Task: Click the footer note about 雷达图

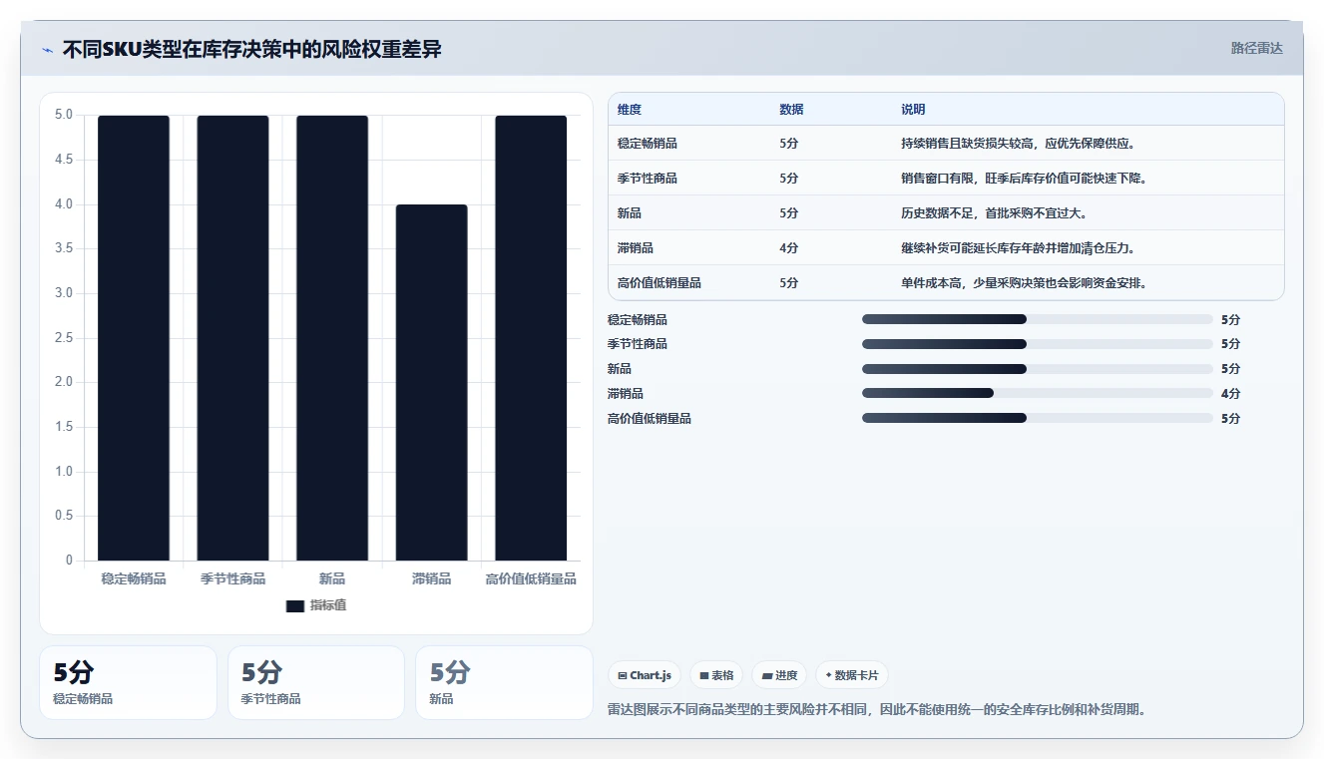Action: tap(876, 710)
